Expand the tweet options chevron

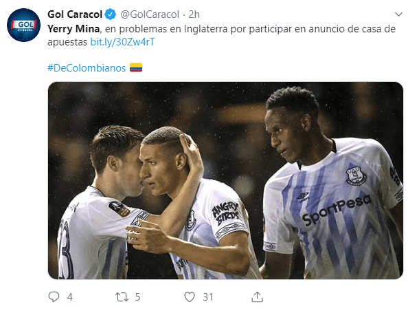[398, 14]
